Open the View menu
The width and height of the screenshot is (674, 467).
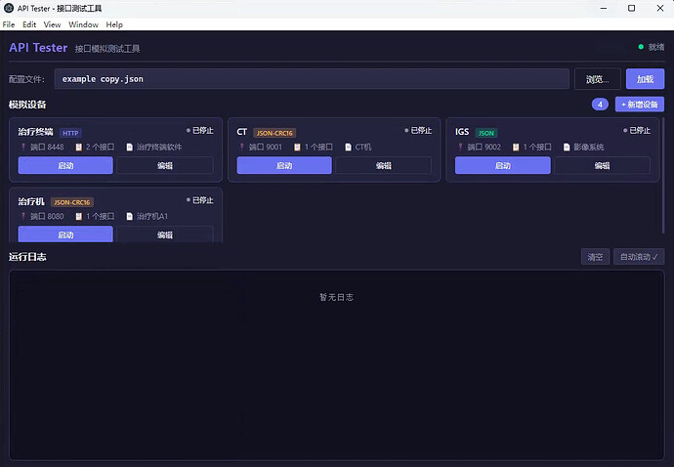pos(52,24)
